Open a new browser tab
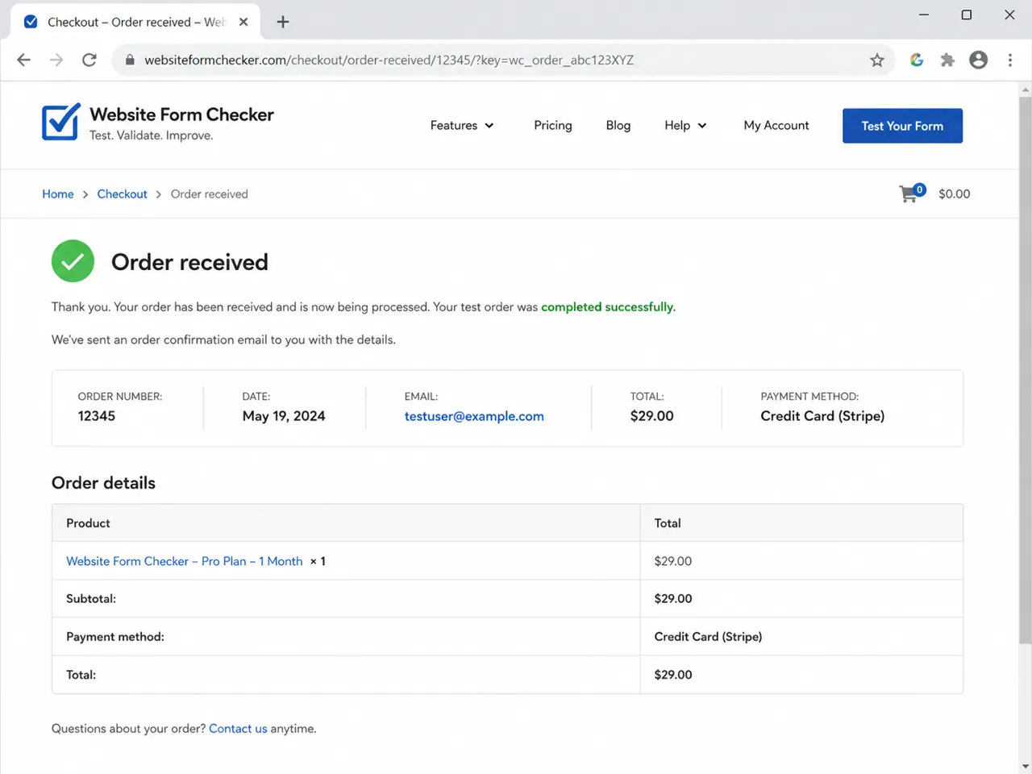1032x774 pixels. (x=283, y=22)
